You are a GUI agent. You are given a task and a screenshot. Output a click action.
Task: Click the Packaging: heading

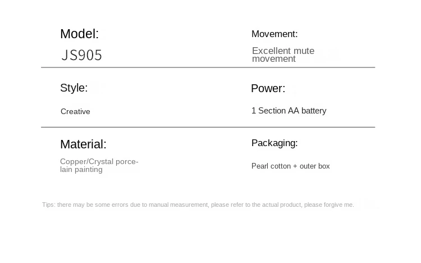click(274, 143)
